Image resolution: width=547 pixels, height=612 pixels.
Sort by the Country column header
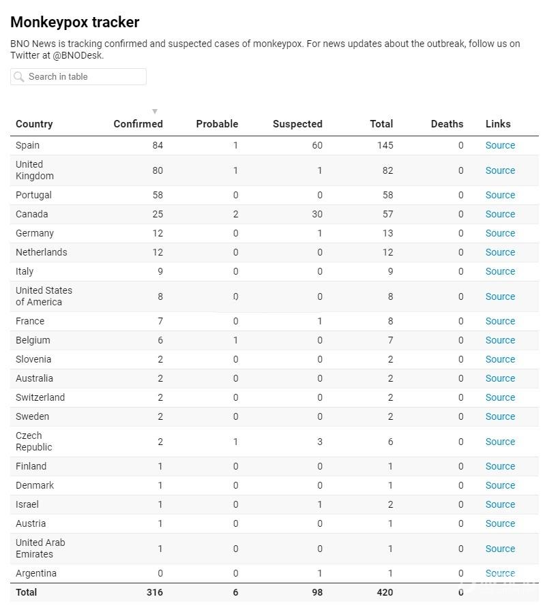(x=34, y=124)
